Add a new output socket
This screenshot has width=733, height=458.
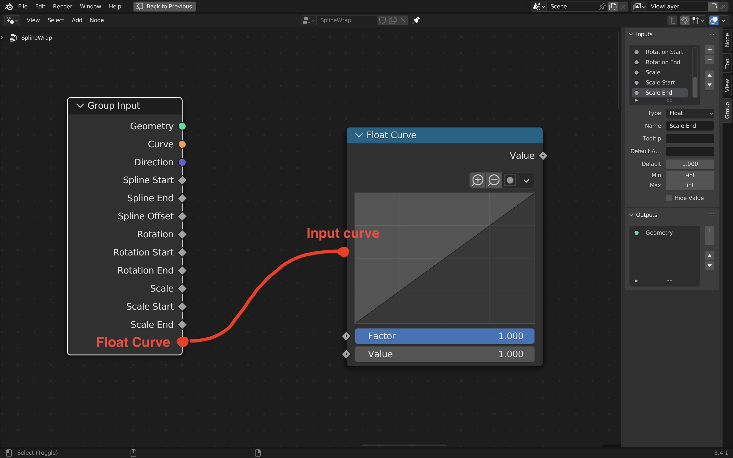(x=710, y=230)
